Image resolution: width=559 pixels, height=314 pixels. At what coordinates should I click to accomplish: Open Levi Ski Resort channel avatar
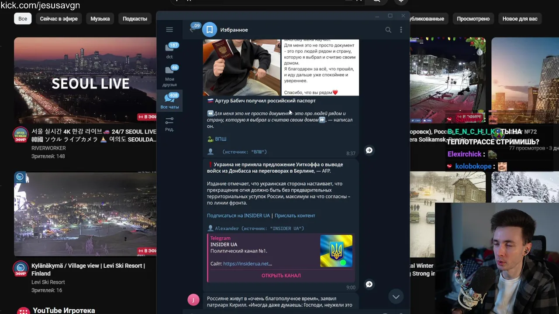tap(21, 269)
